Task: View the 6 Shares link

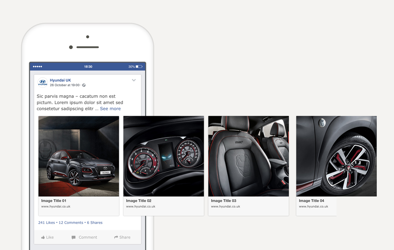Action: [x=95, y=223]
